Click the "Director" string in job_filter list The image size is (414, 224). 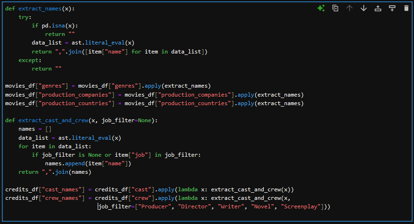(194, 206)
